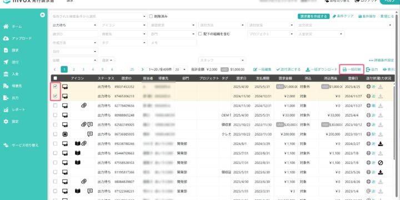The image size is (400, 200).
Task: Open the 日付 filter dropdown
Action: pyautogui.click(x=74, y=52)
